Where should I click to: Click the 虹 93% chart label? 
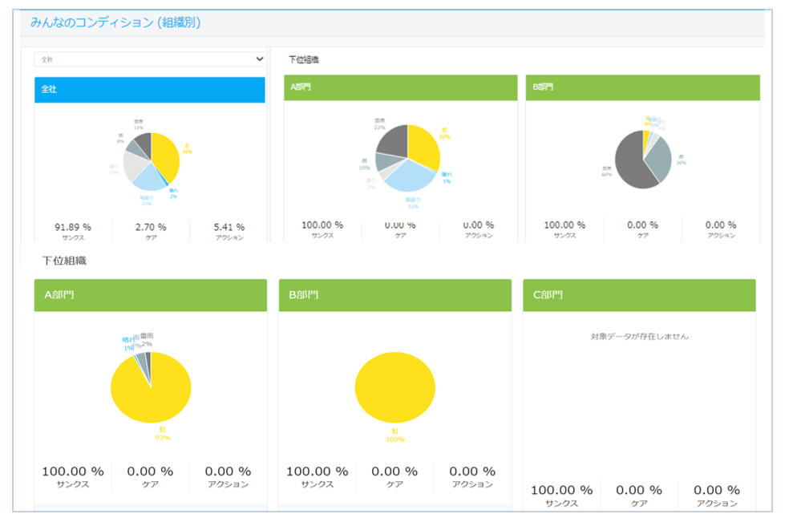coord(162,434)
